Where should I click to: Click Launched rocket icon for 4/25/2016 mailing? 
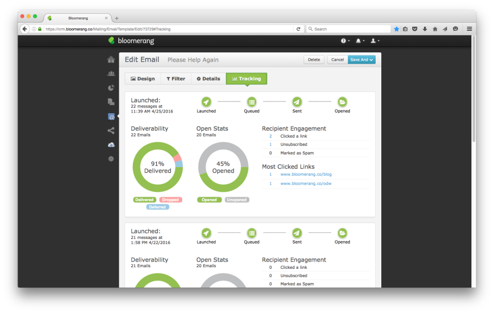[206, 102]
